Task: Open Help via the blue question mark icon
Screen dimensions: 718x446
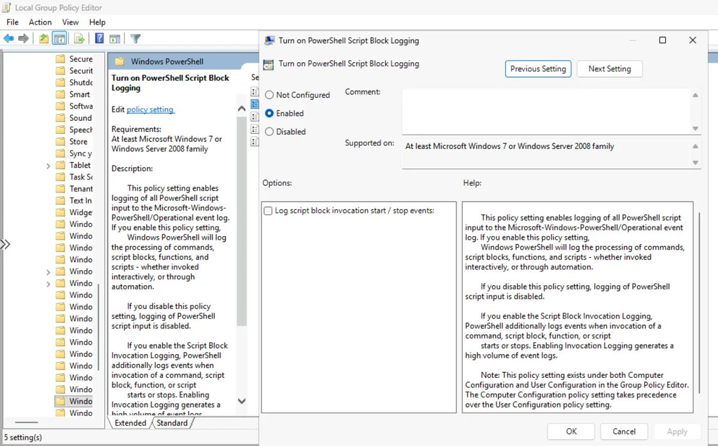Action: pos(99,39)
